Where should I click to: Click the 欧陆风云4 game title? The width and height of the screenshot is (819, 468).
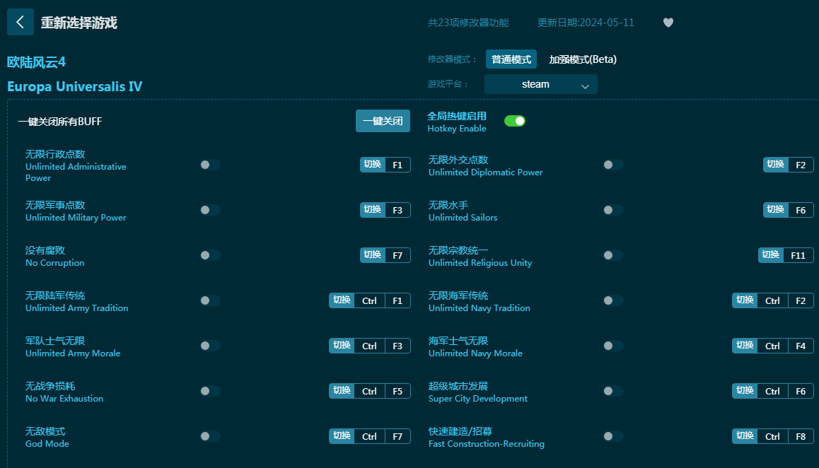(37, 62)
